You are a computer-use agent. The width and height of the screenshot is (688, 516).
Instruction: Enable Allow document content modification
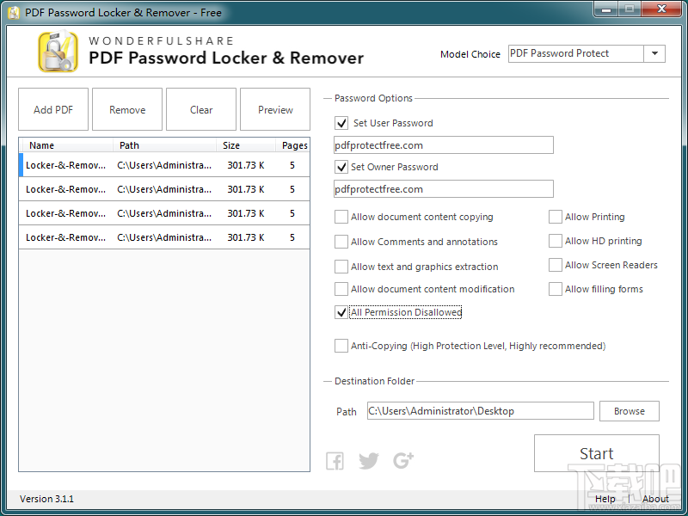(x=341, y=289)
